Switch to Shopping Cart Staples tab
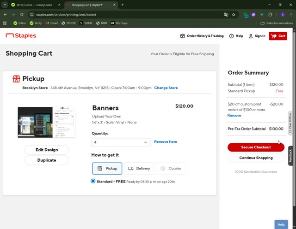Screen dimensions: 296x229 [87, 5]
